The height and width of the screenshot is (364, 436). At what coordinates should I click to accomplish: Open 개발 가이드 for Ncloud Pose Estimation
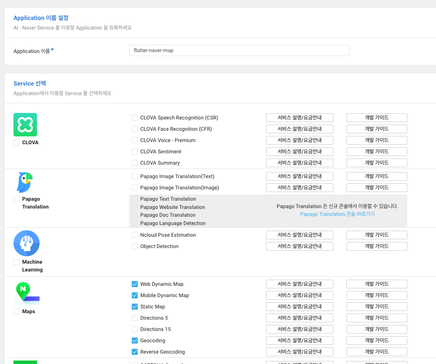click(x=377, y=235)
